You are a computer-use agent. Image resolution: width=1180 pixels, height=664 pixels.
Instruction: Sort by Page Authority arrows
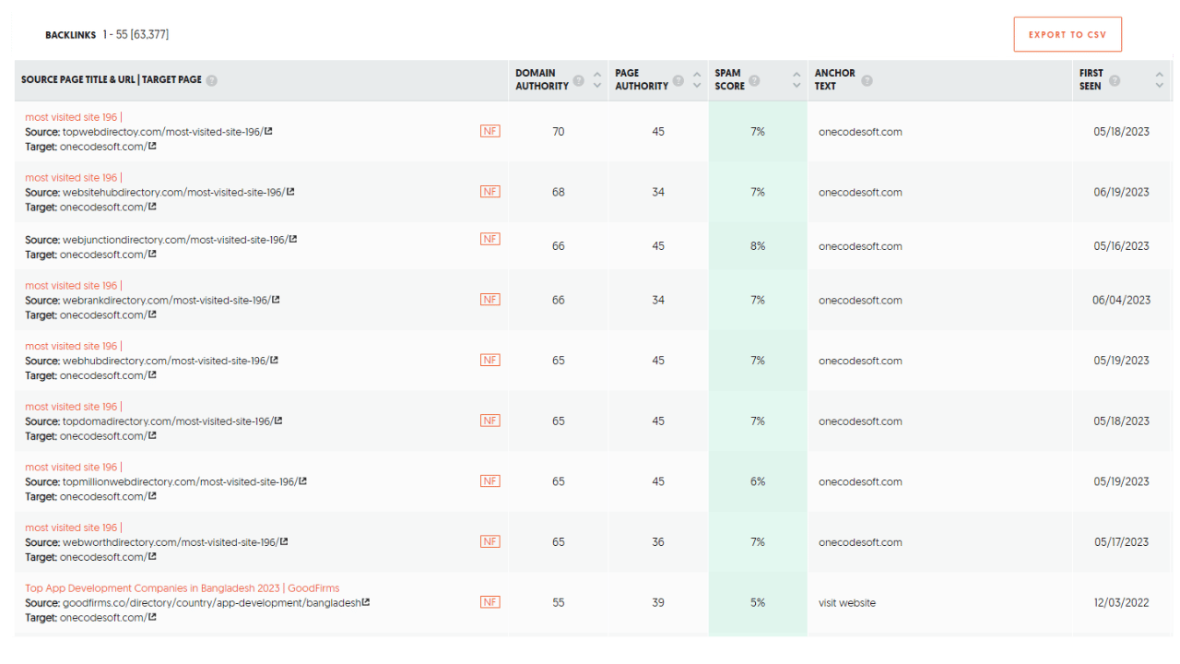tap(698, 80)
